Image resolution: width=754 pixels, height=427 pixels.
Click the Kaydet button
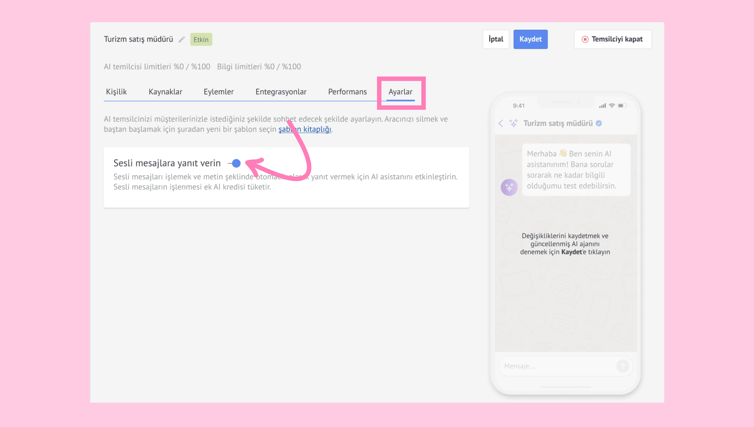coord(530,39)
